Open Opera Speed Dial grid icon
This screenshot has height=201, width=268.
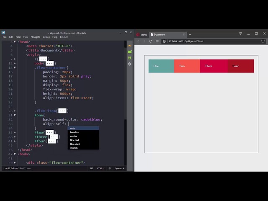click(x=157, y=41)
